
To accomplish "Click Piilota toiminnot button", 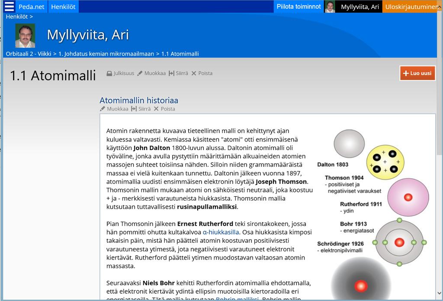I will [x=299, y=6].
